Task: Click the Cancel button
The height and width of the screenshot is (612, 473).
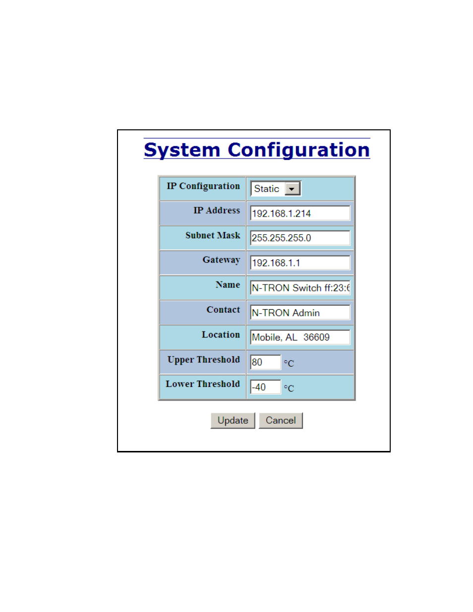Action: click(x=281, y=421)
